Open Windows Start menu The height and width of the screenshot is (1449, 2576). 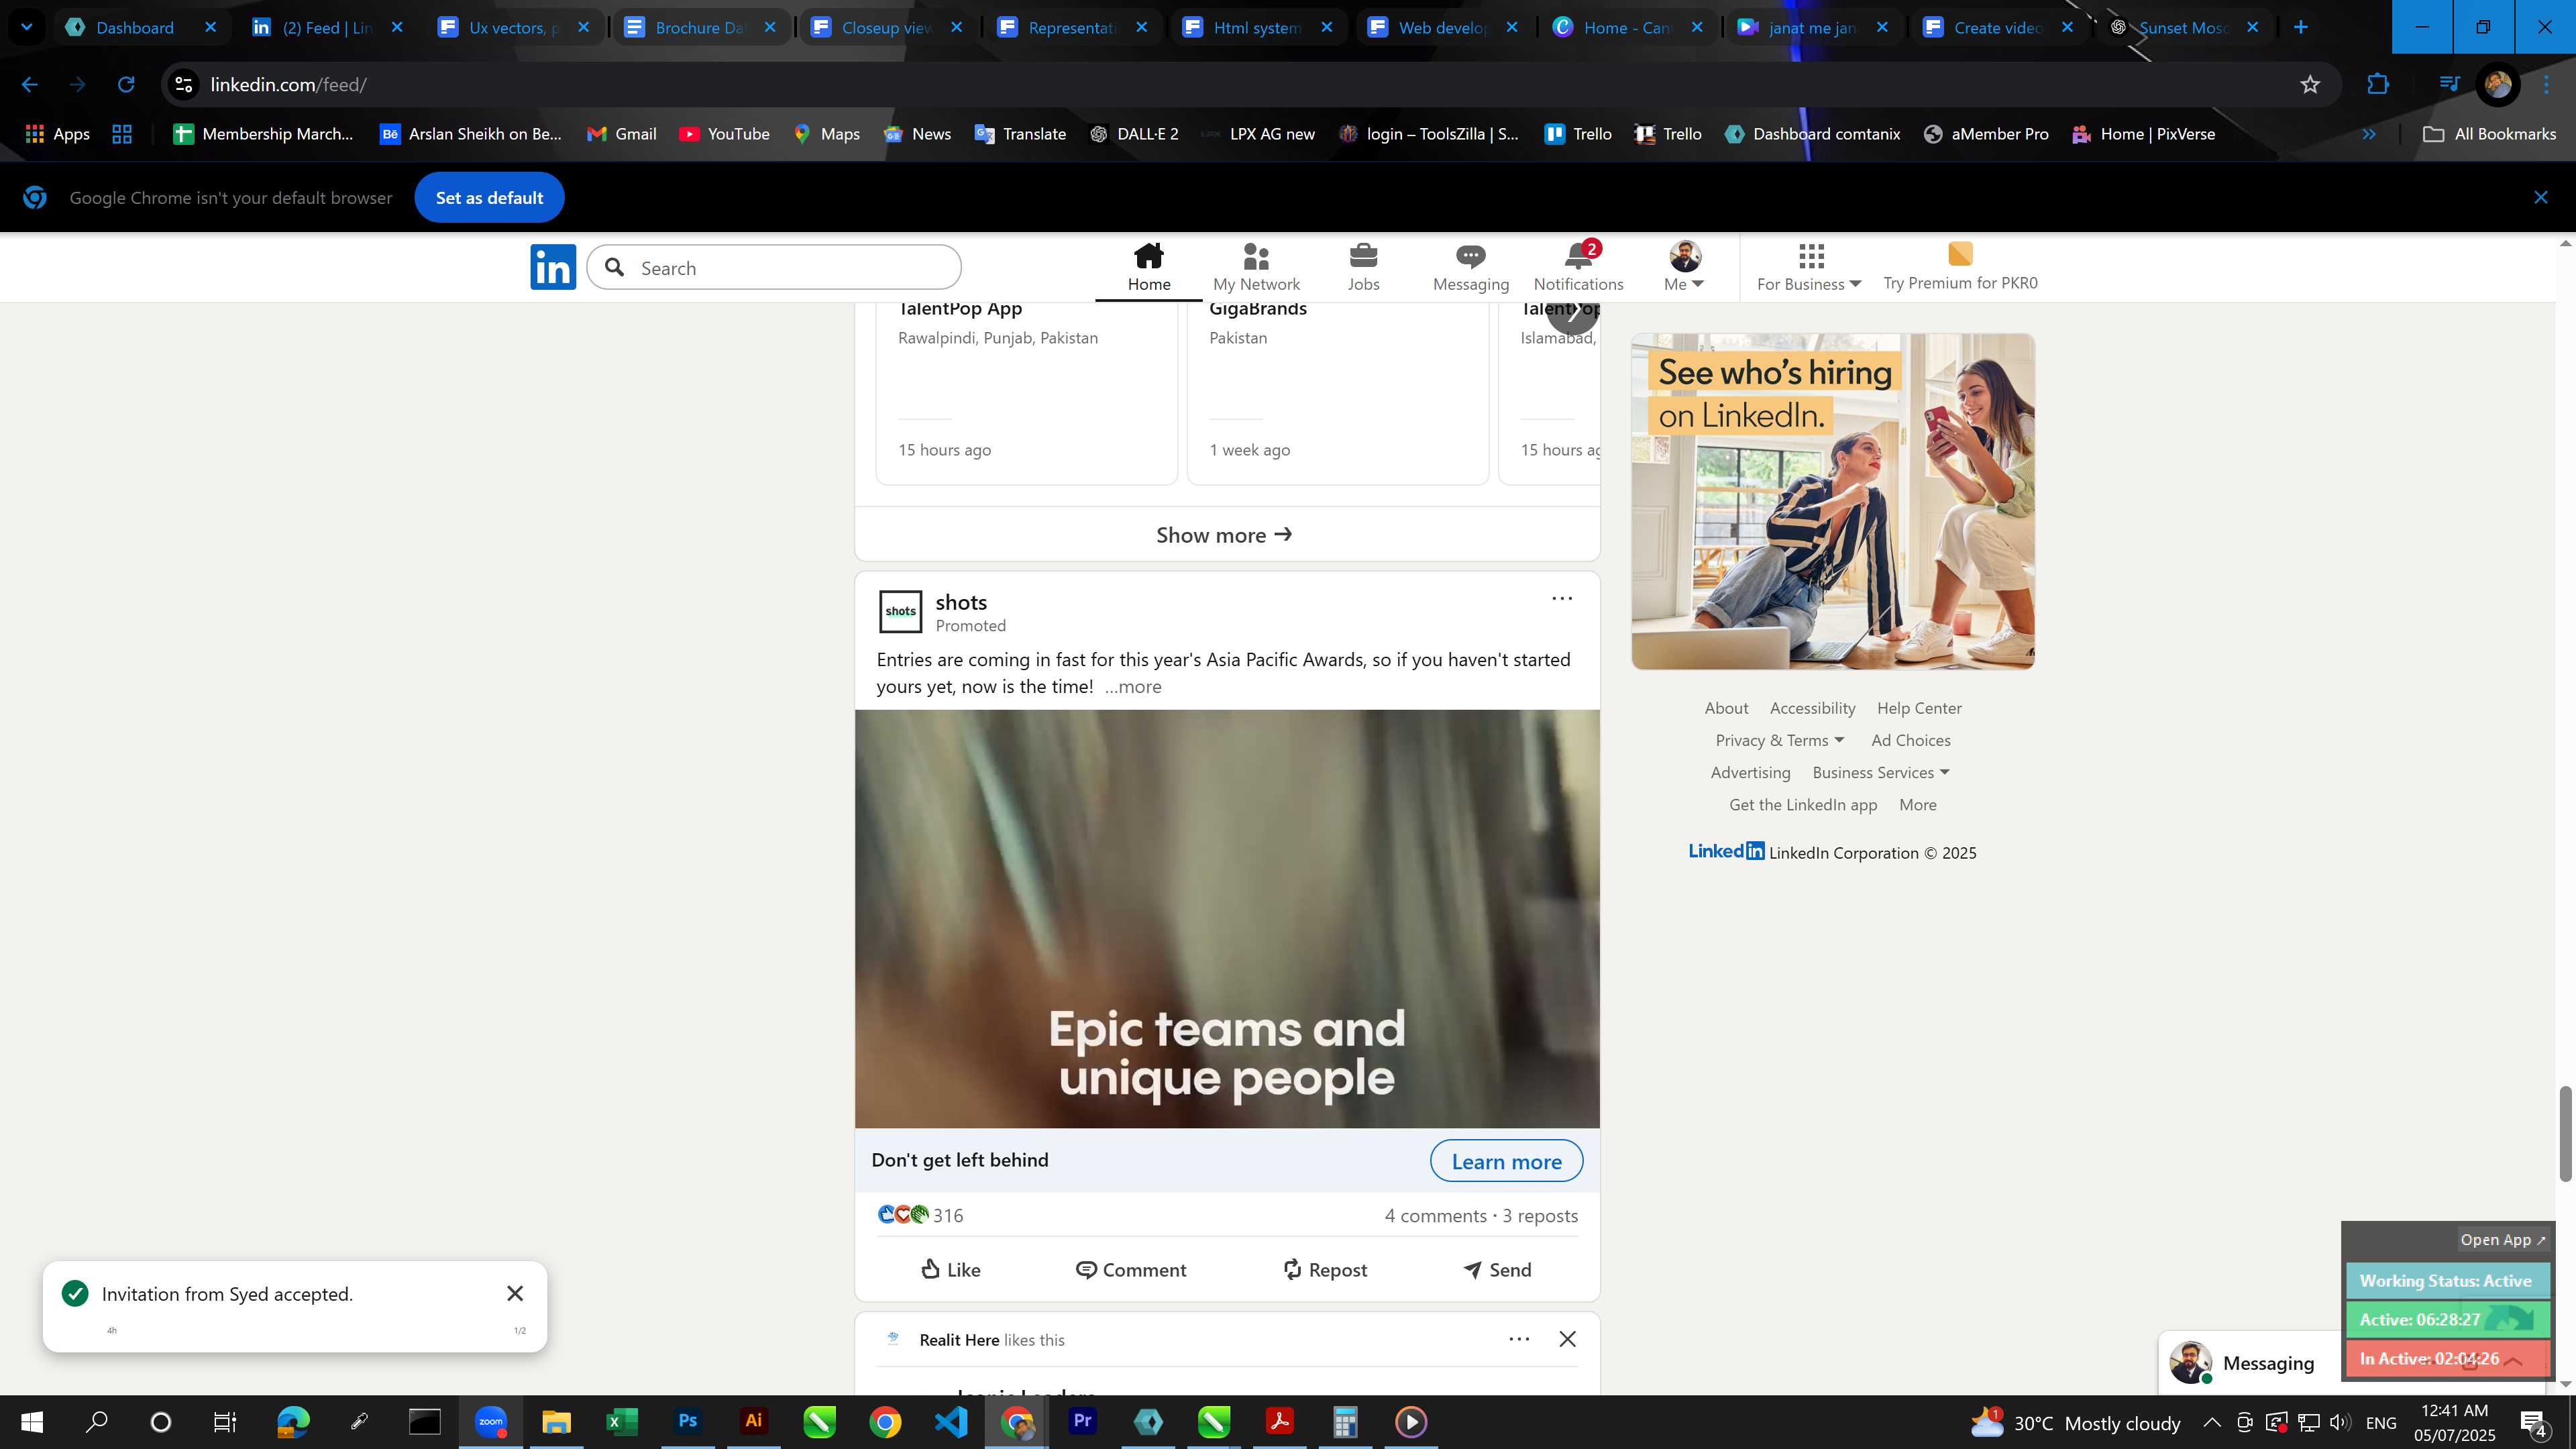31,1421
